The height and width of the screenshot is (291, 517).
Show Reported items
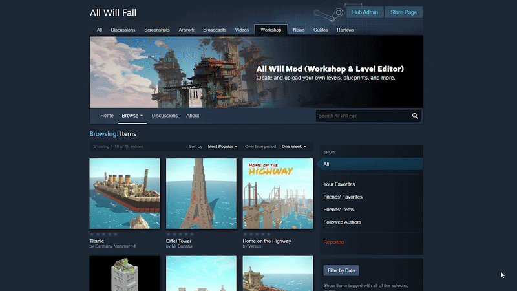click(x=333, y=242)
